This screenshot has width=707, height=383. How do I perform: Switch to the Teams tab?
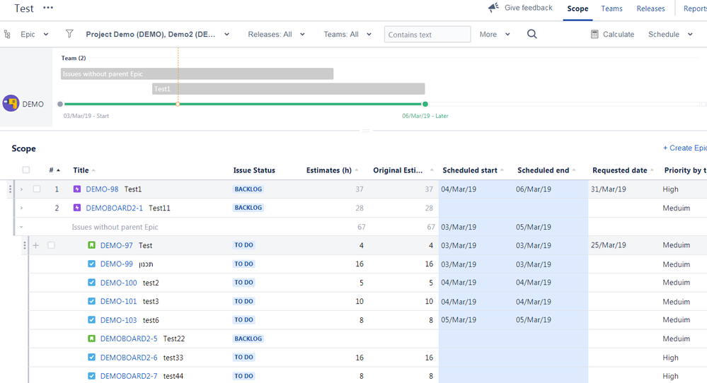pos(611,8)
